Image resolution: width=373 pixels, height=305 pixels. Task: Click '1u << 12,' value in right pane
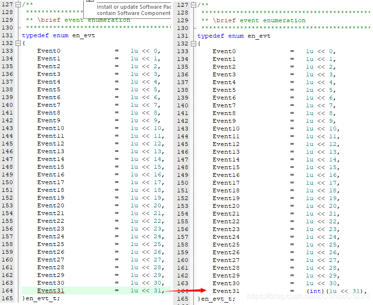[x=323, y=144]
